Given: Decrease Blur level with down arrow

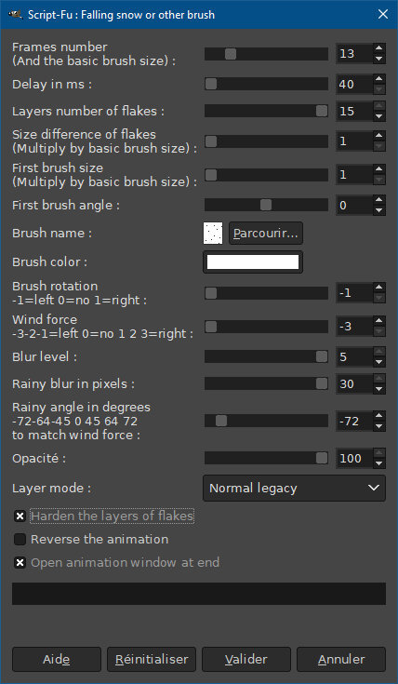Looking at the screenshot, I should (x=379, y=362).
